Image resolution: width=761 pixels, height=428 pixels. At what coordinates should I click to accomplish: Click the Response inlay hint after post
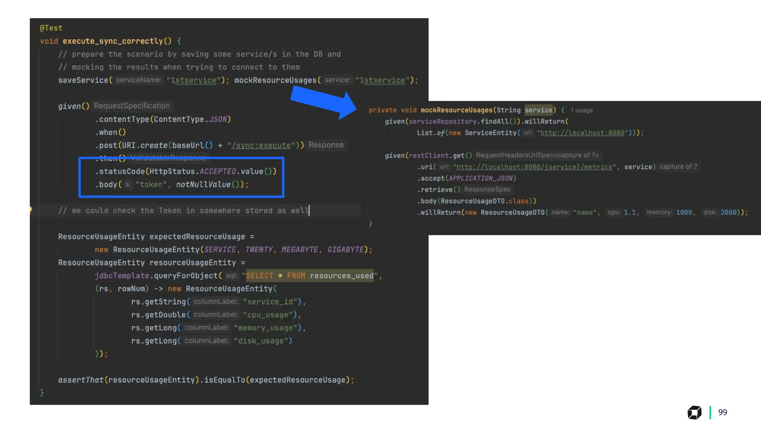coord(326,145)
